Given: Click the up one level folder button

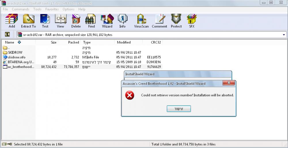Looking at the screenshot, I should [x=7, y=35].
